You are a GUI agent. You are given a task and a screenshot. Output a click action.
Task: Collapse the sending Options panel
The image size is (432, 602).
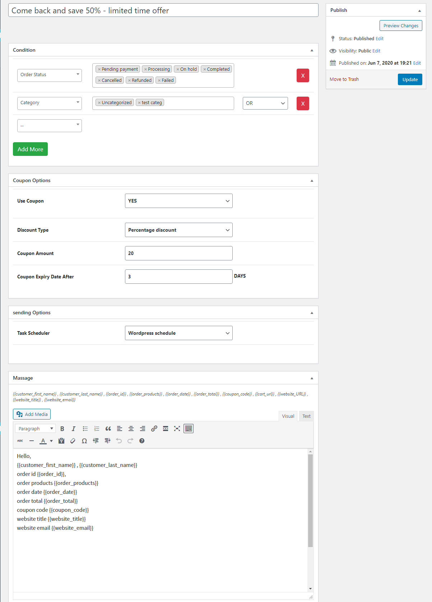coord(312,313)
